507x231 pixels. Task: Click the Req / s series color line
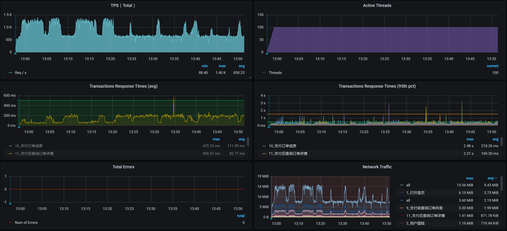tap(11, 73)
